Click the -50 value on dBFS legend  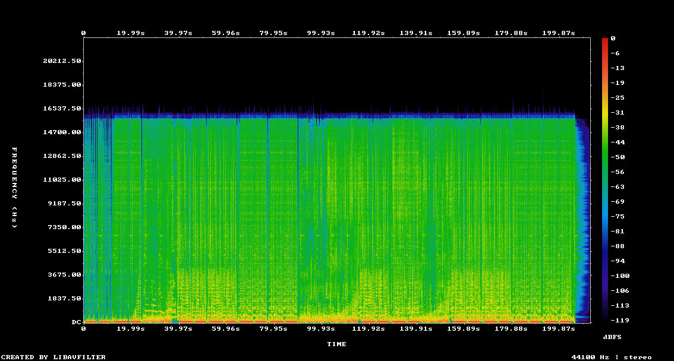pos(616,157)
